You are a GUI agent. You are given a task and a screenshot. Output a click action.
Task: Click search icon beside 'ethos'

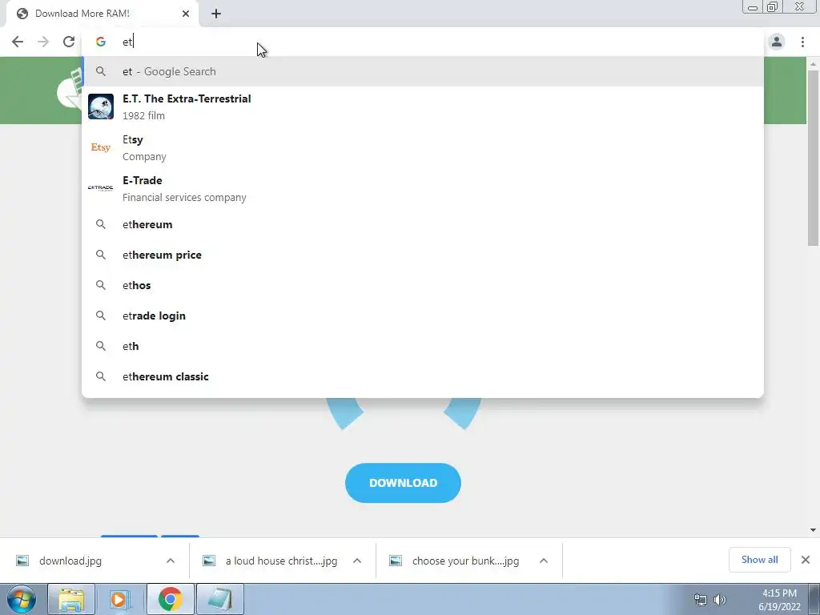point(101,285)
